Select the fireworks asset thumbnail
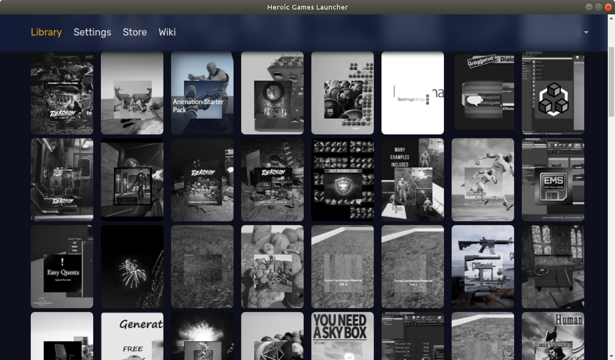The height and width of the screenshot is (360, 615). pyautogui.click(x=132, y=267)
